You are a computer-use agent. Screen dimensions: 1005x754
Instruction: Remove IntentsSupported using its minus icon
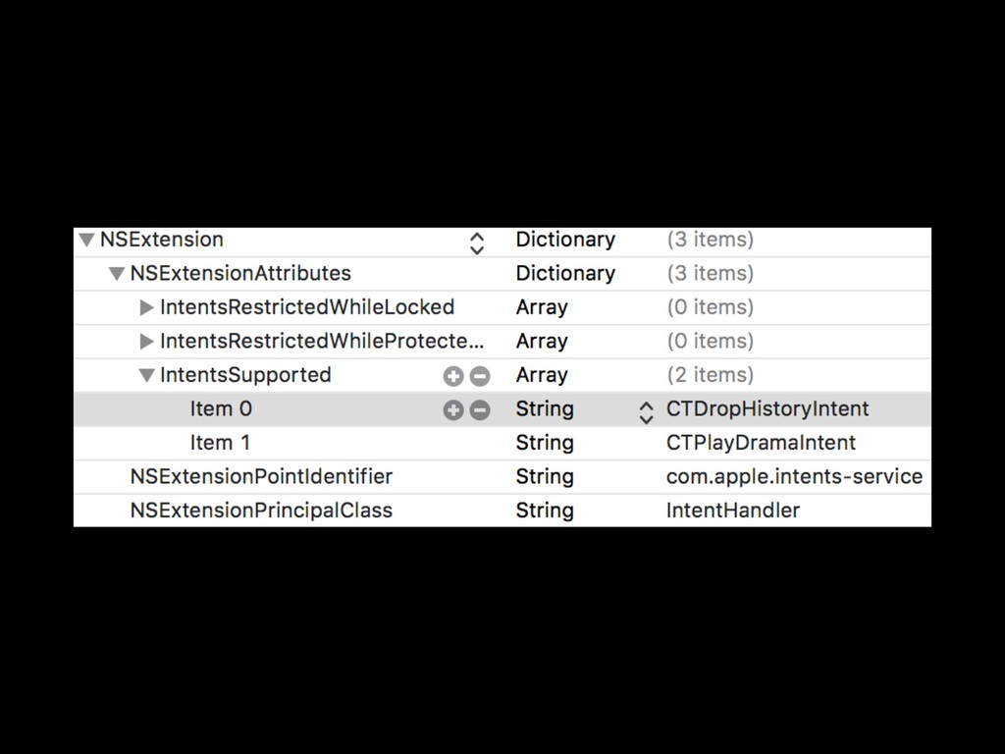point(479,376)
